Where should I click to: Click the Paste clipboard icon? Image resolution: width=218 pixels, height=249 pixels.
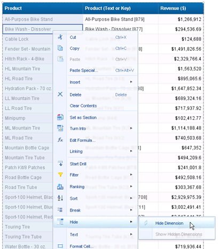pos(60,59)
